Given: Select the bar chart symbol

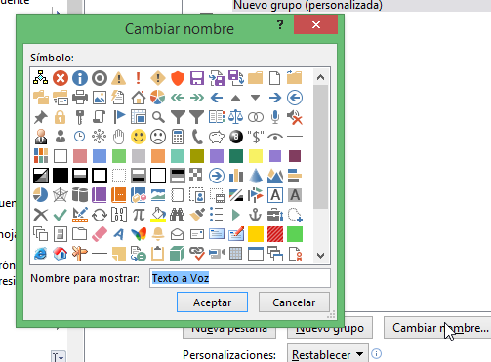Looking at the screenshot, I should pyautogui.click(x=236, y=176).
